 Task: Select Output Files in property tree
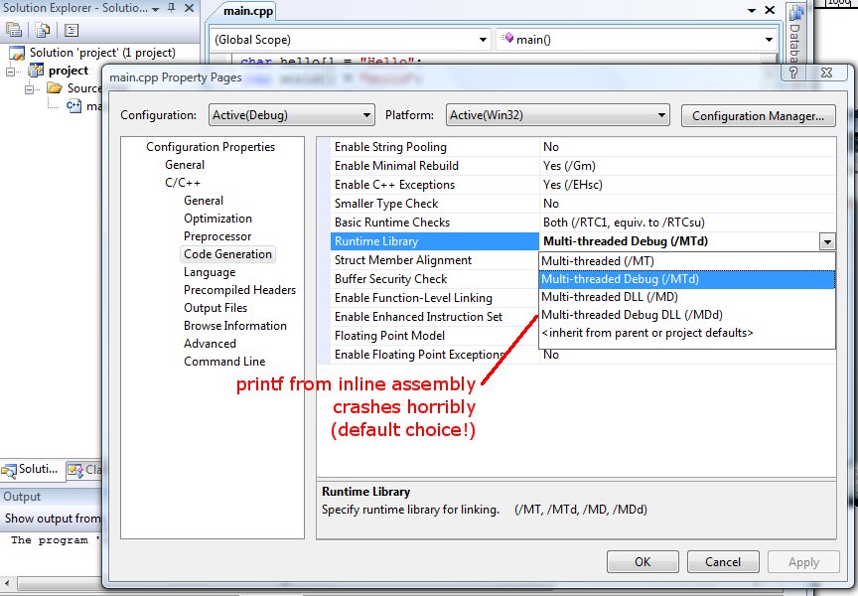[x=215, y=308]
